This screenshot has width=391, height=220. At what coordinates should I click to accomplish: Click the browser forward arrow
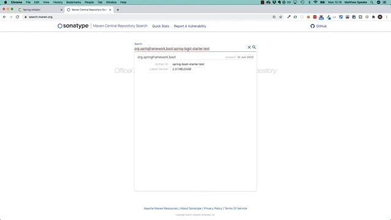(x=11, y=17)
